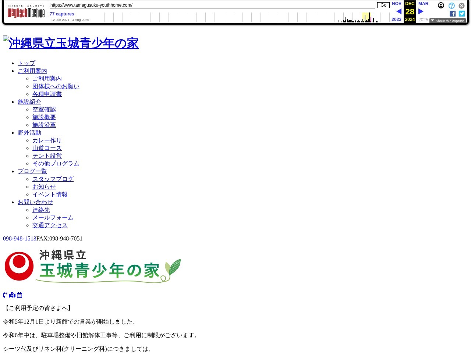Click the カレー作り link
Viewport: 471px width, 353px height.
[47, 140]
